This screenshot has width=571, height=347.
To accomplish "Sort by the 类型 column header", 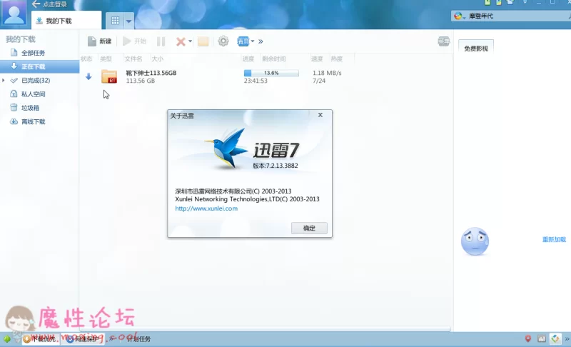I will point(106,59).
